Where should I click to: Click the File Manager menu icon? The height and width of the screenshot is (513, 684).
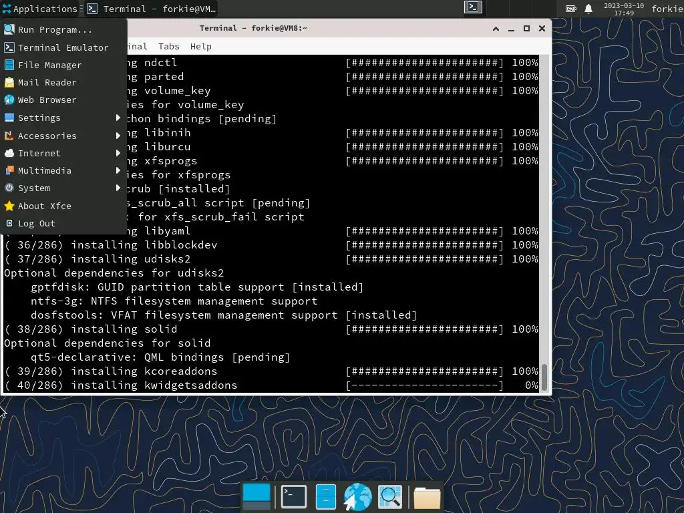tap(9, 65)
